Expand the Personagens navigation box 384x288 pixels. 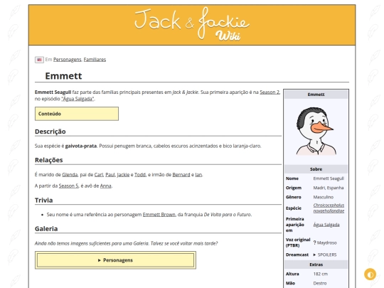[115, 260]
